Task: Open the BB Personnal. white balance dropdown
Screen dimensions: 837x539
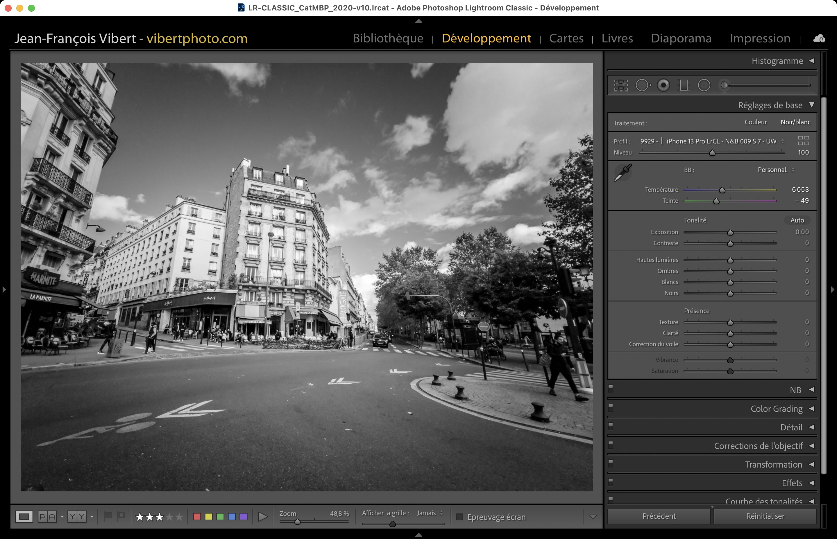Action: [x=776, y=170]
